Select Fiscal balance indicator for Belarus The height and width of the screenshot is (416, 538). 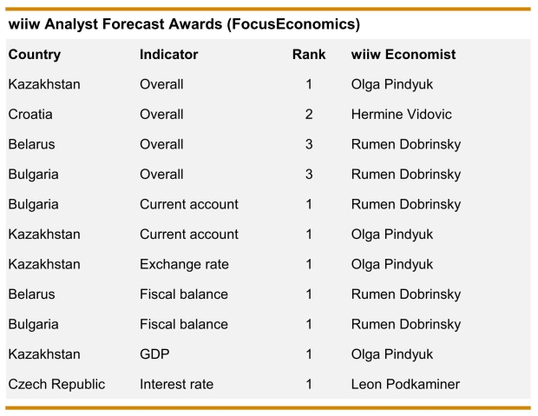point(184,294)
